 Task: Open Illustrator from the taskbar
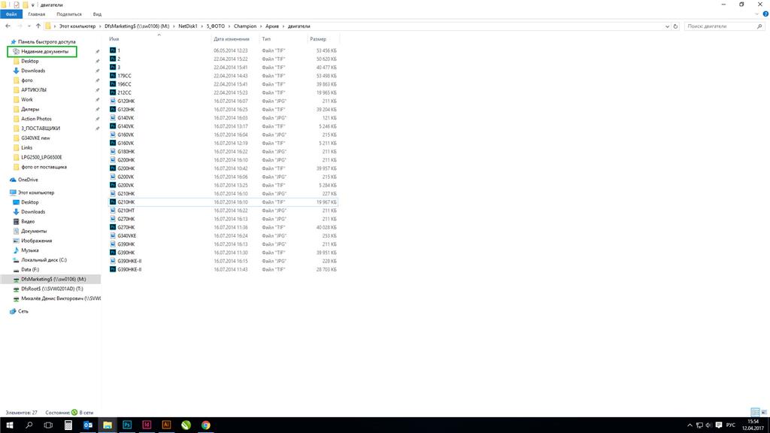click(x=166, y=425)
